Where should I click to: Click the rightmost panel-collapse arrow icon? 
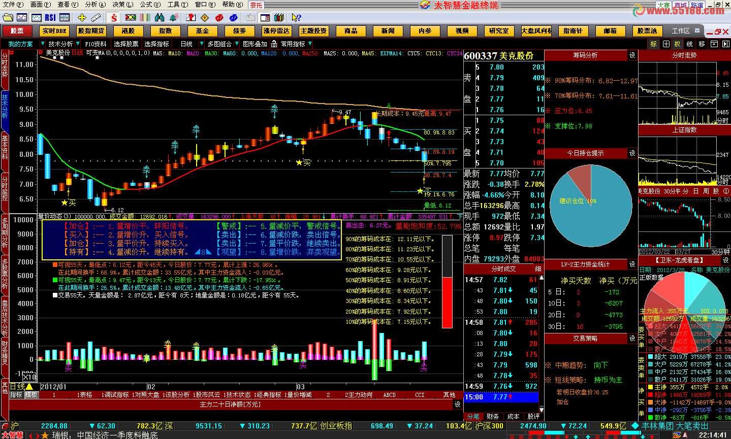coord(725,44)
